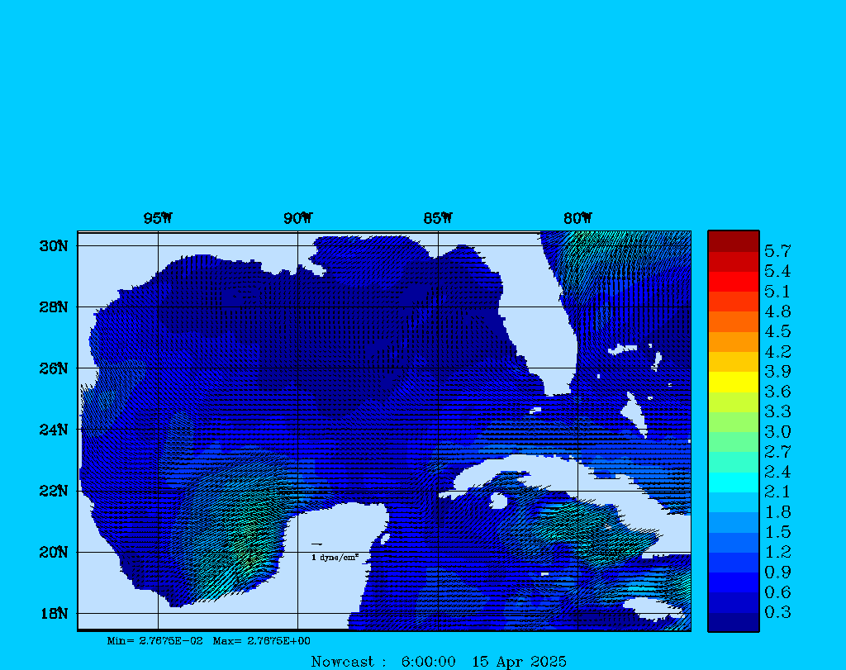Click the 18N latitude label
Viewport: 846px width, 670px height.
53,613
